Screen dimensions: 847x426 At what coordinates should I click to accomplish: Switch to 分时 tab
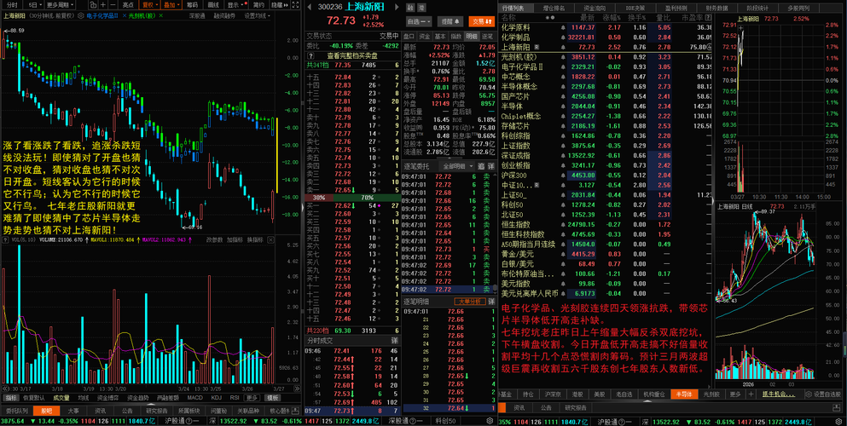pyautogui.click(x=12, y=5)
